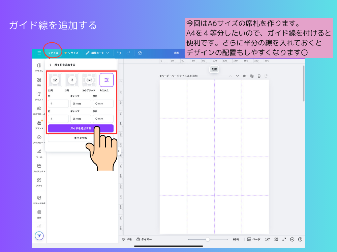Screen dimensions: 337x252
Task: Select the カスタム guide option
Action: click(106, 80)
